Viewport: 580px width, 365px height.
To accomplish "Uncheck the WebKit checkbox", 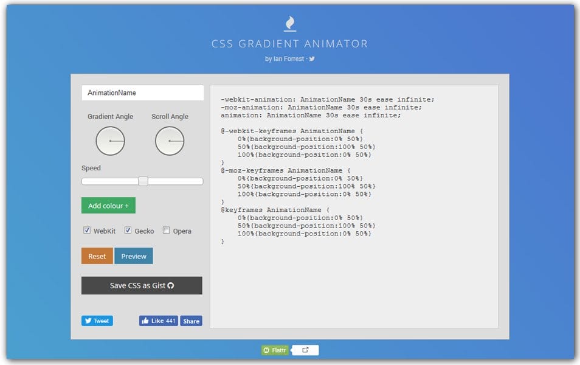I will click(x=87, y=231).
